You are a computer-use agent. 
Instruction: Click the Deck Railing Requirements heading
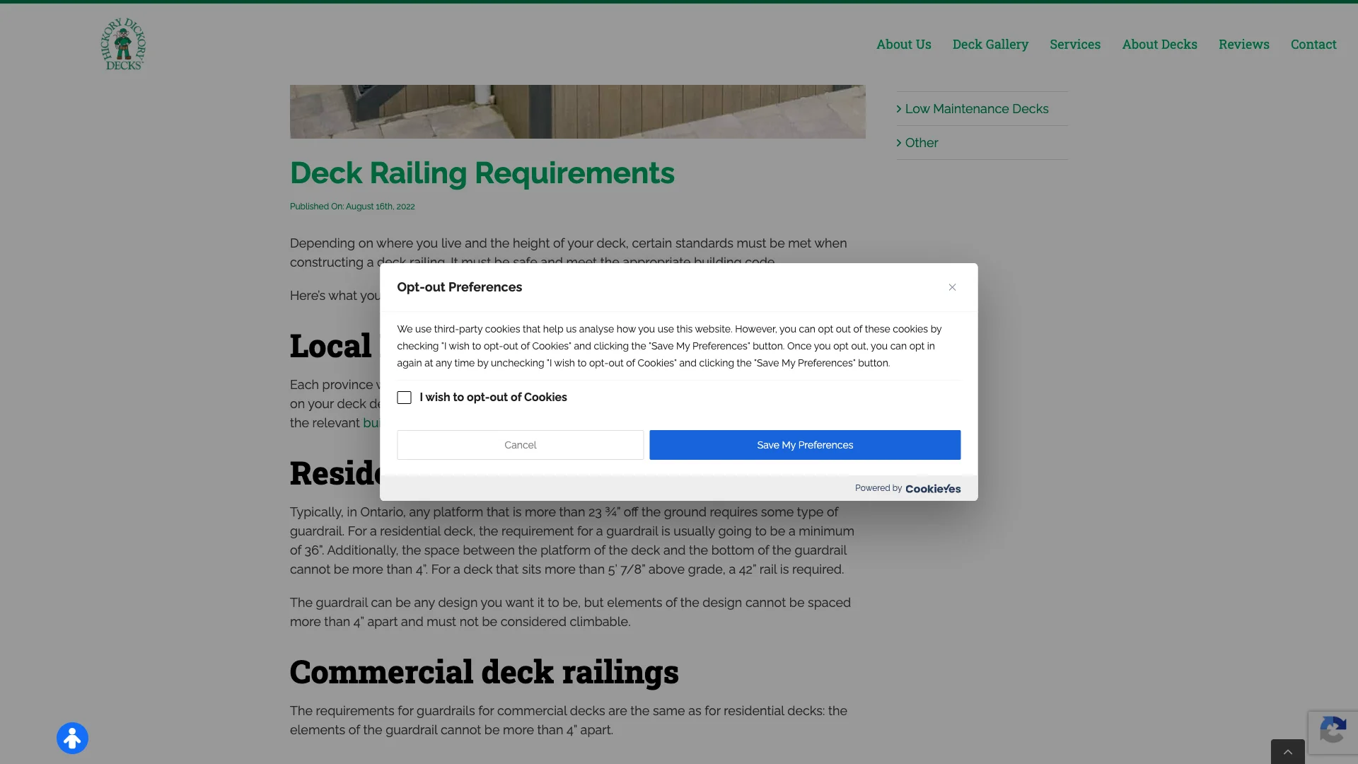[x=482, y=173]
